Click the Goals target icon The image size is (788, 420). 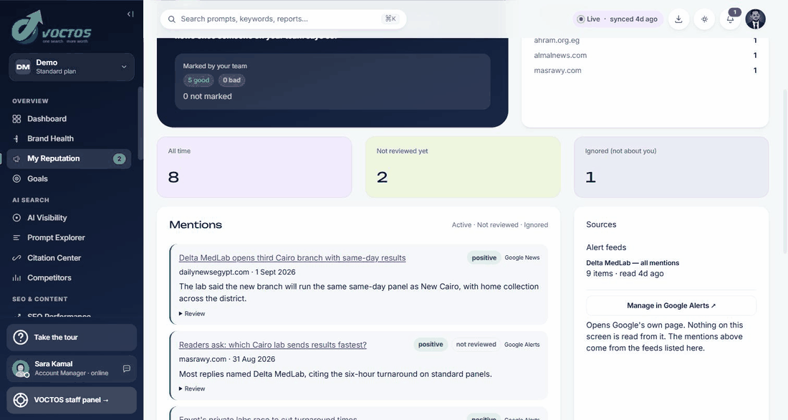(16, 178)
